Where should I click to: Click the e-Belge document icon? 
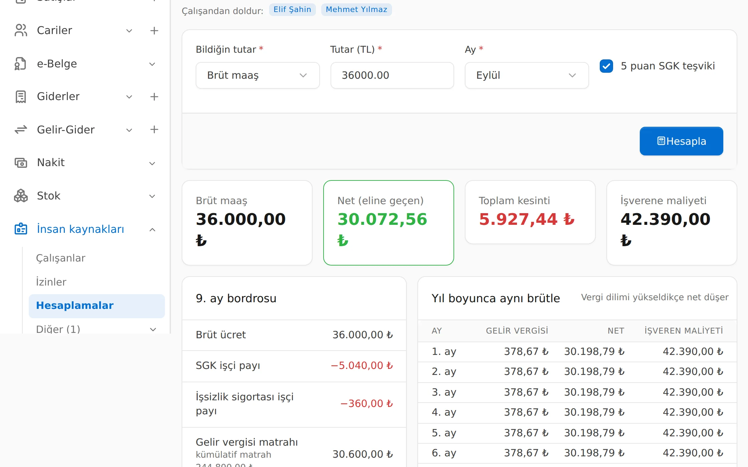pos(21,64)
